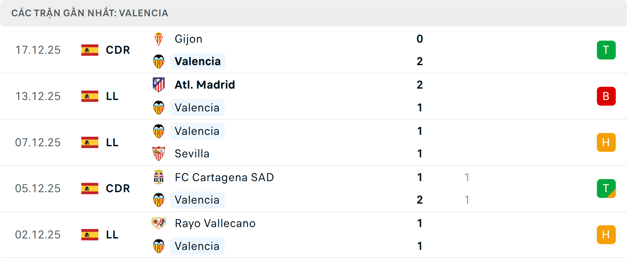Click the Sevilla club crest
Screen dimensions: 627x258
coord(159,153)
